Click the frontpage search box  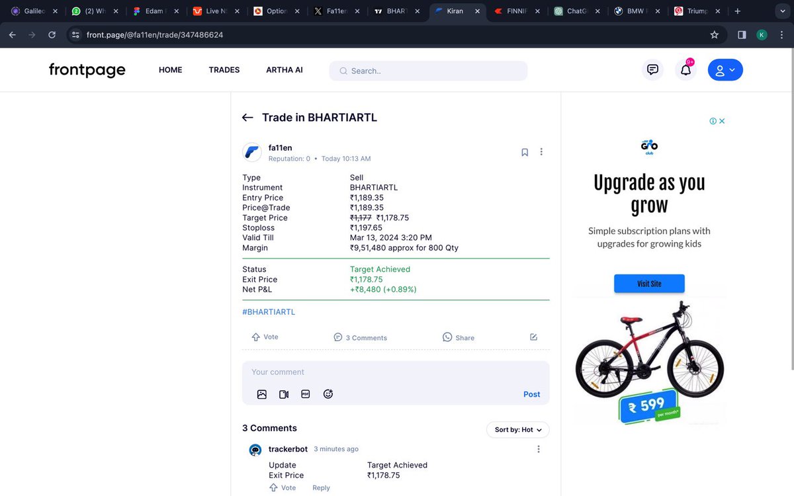[x=428, y=71]
